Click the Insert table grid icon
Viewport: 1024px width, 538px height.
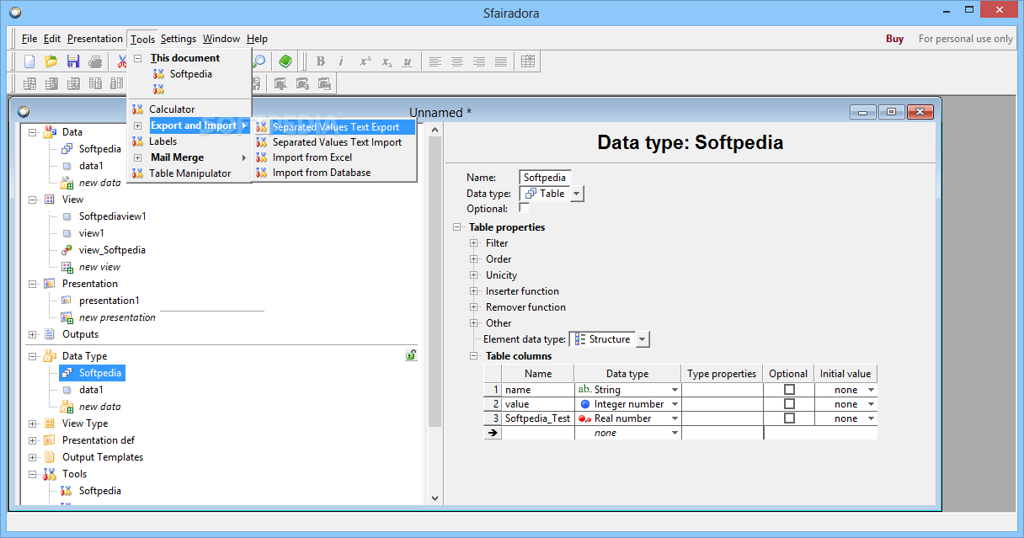click(x=528, y=61)
